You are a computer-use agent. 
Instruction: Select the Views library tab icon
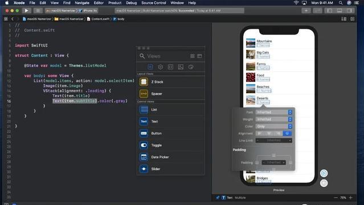(150, 67)
